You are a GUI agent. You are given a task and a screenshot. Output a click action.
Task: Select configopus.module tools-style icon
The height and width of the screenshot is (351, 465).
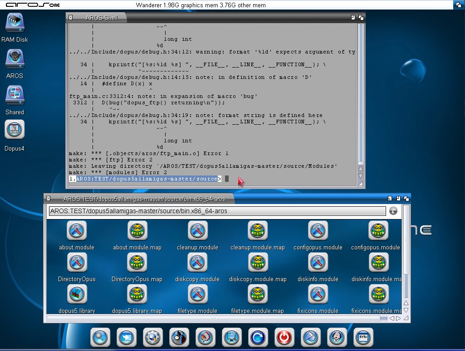(318, 230)
